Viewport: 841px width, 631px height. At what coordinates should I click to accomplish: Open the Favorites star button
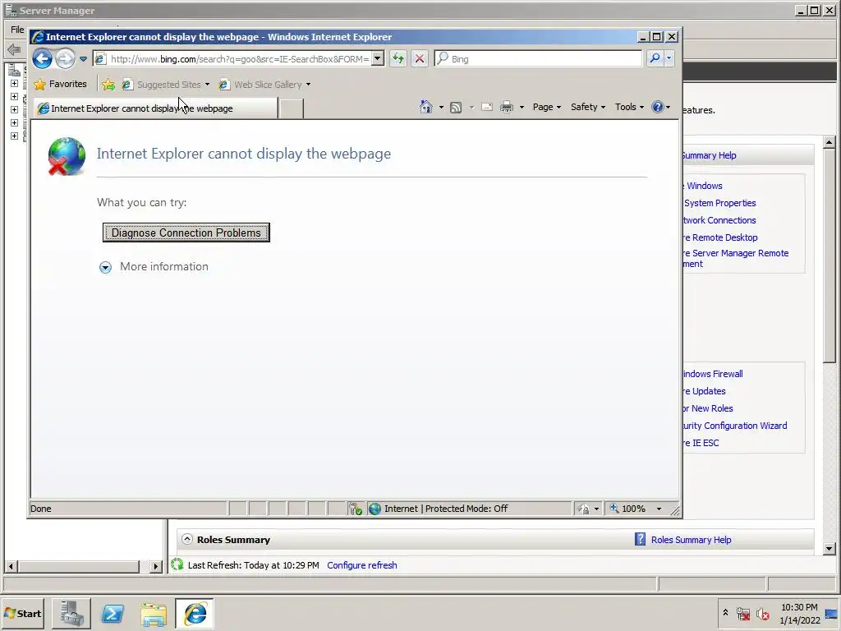60,85
